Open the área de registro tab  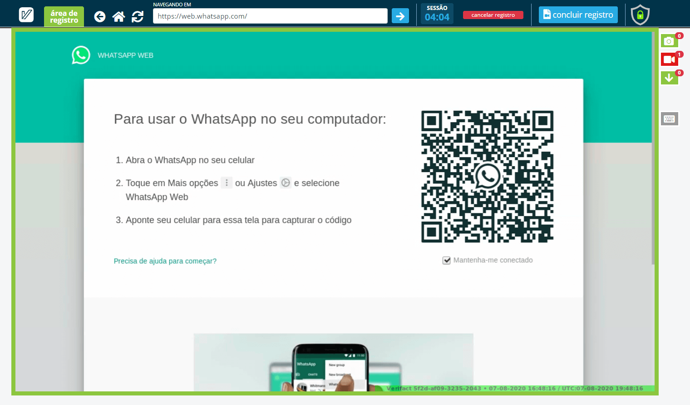click(64, 16)
